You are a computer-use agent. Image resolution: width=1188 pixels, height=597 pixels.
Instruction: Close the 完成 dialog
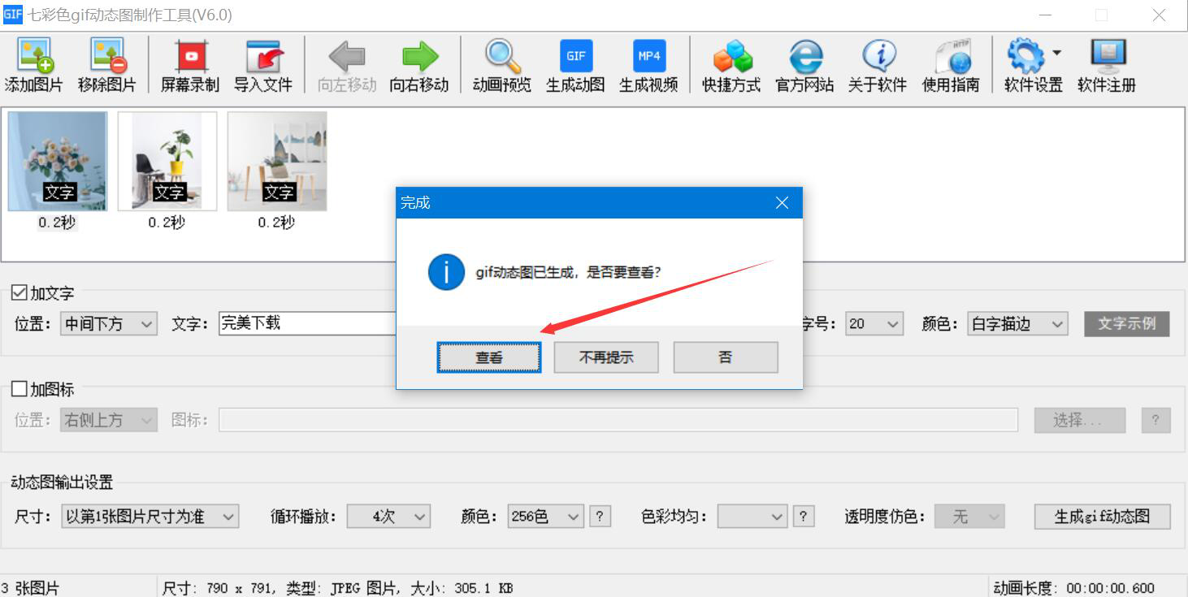(x=782, y=203)
